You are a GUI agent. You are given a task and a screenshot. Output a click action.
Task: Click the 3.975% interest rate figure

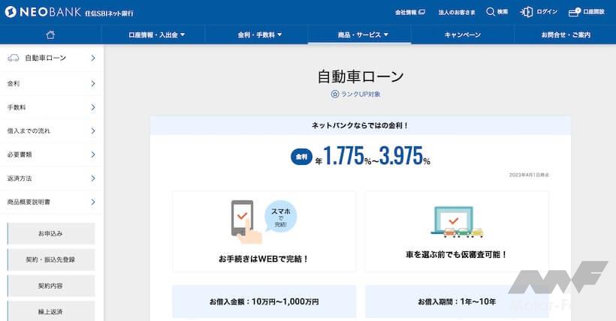point(404,156)
